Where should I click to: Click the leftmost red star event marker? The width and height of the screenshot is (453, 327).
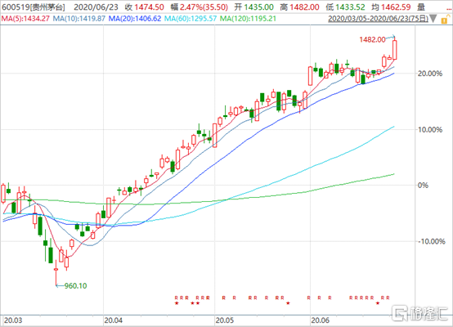177,303
